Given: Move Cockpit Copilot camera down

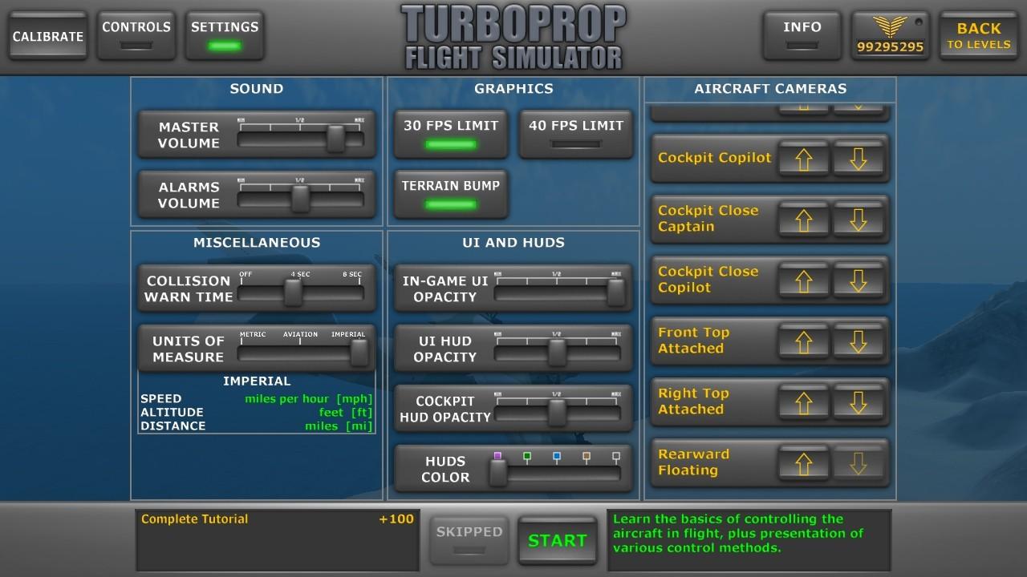Looking at the screenshot, I should coord(858,159).
